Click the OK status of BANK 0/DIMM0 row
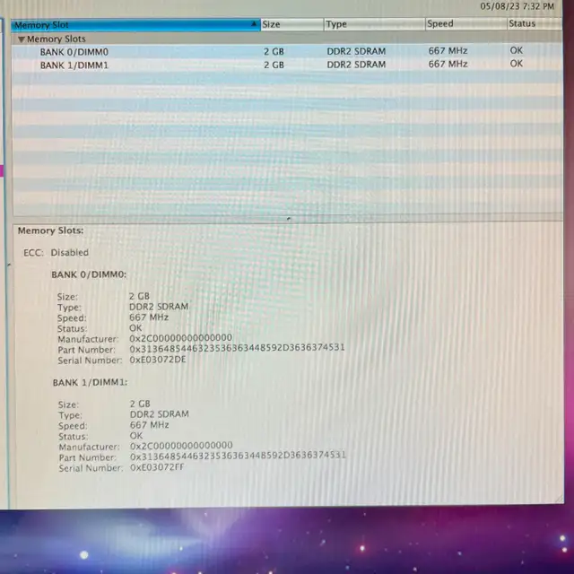This screenshot has width=574, height=574. click(x=517, y=50)
